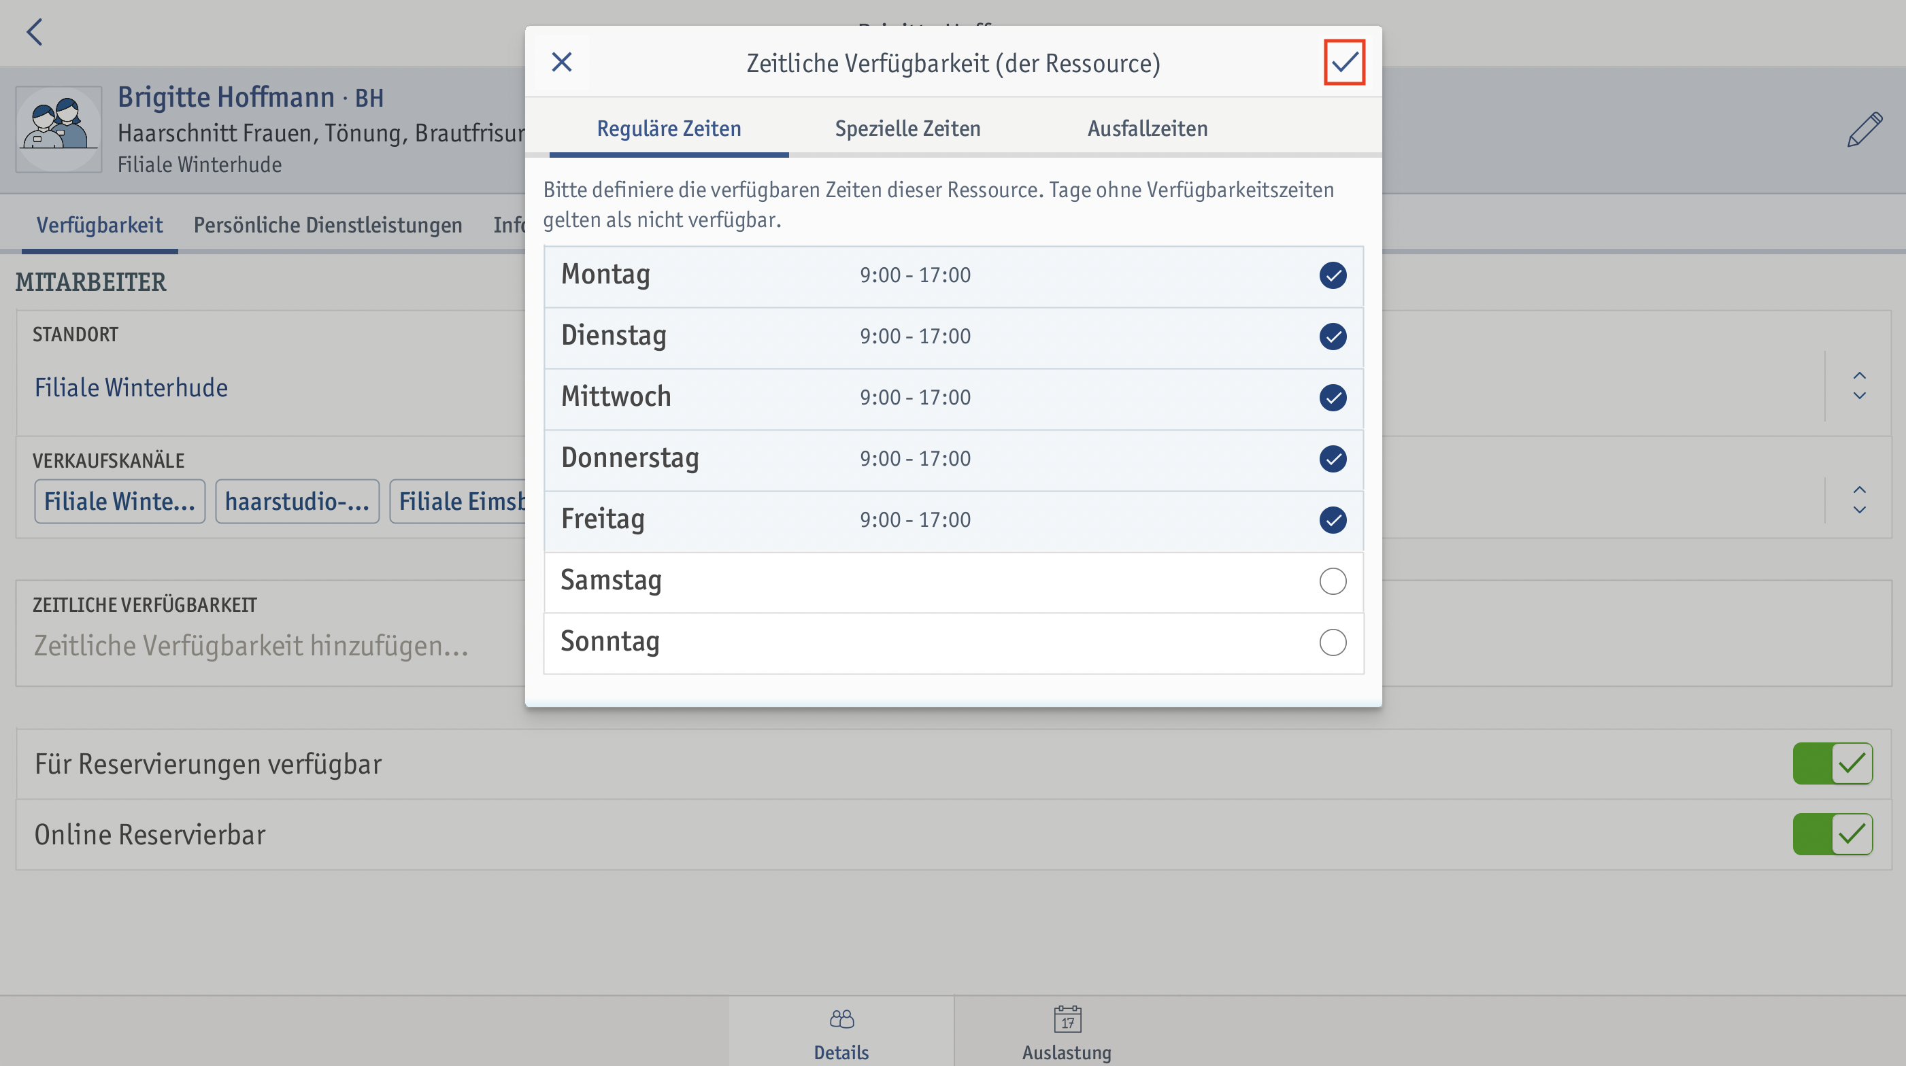Image resolution: width=1906 pixels, height=1066 pixels.
Task: Click the Freitag day label
Action: click(x=603, y=519)
